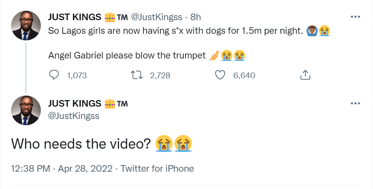Image resolution: width=373 pixels, height=189 pixels.
Task: Open the three-dot more menu on the second tweet
Action: point(355,103)
